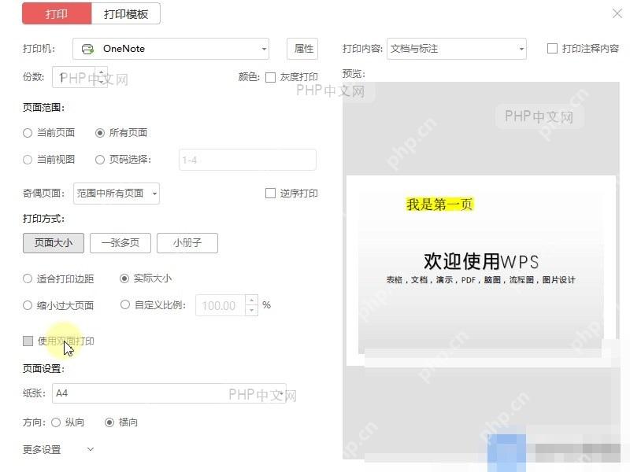Select the 缩小过大页面 radio button
Screen dimensions: 630x472
pyautogui.click(x=28, y=305)
